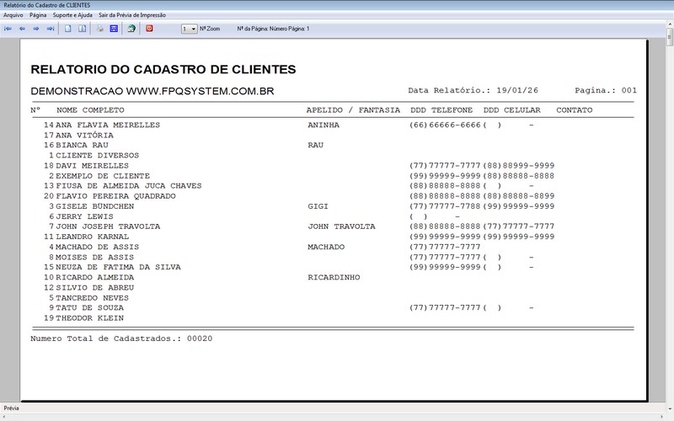Image resolution: width=674 pixels, height=421 pixels.
Task: Click the name MACHADO DE ASSIS
Action: [x=98, y=247]
